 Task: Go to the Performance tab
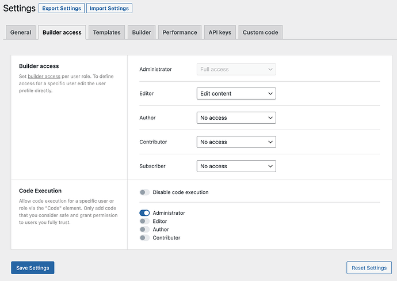pos(180,32)
